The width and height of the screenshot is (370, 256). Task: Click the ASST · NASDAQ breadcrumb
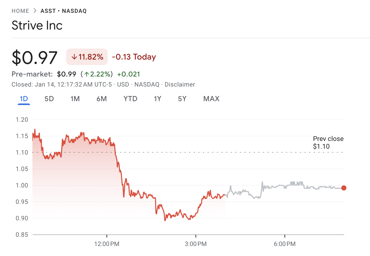(63, 11)
